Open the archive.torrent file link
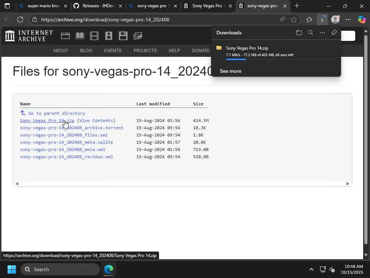Screen dimensions: 370x278 [x=72, y=128]
